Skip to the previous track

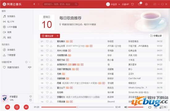tap(8, 107)
